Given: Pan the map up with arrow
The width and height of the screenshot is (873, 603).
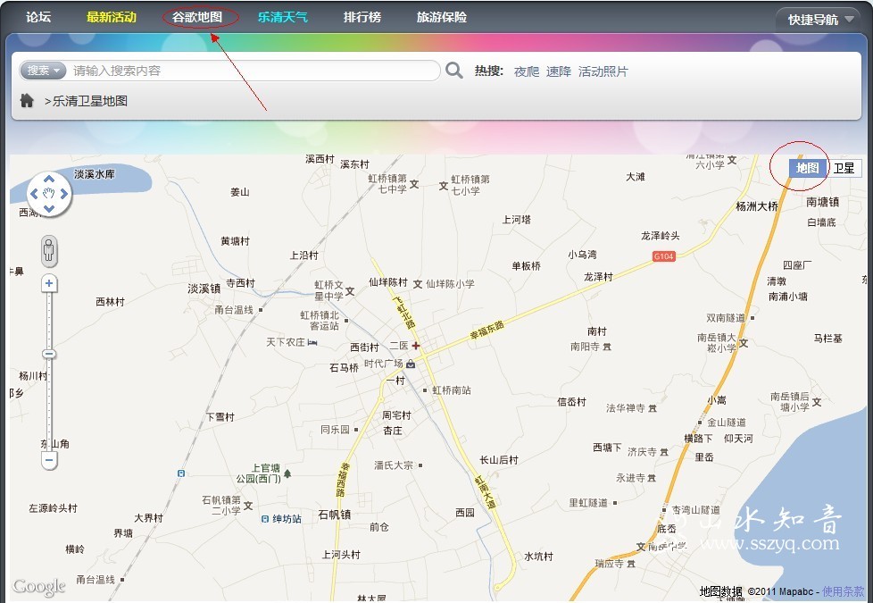Looking at the screenshot, I should pos(49,177).
